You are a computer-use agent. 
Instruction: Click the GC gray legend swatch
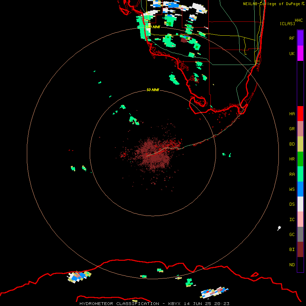point(300,234)
